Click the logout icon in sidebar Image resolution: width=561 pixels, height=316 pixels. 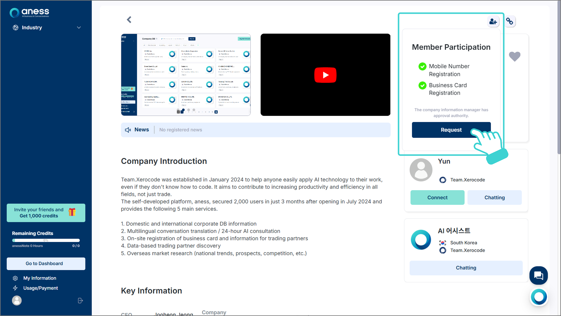click(x=80, y=300)
